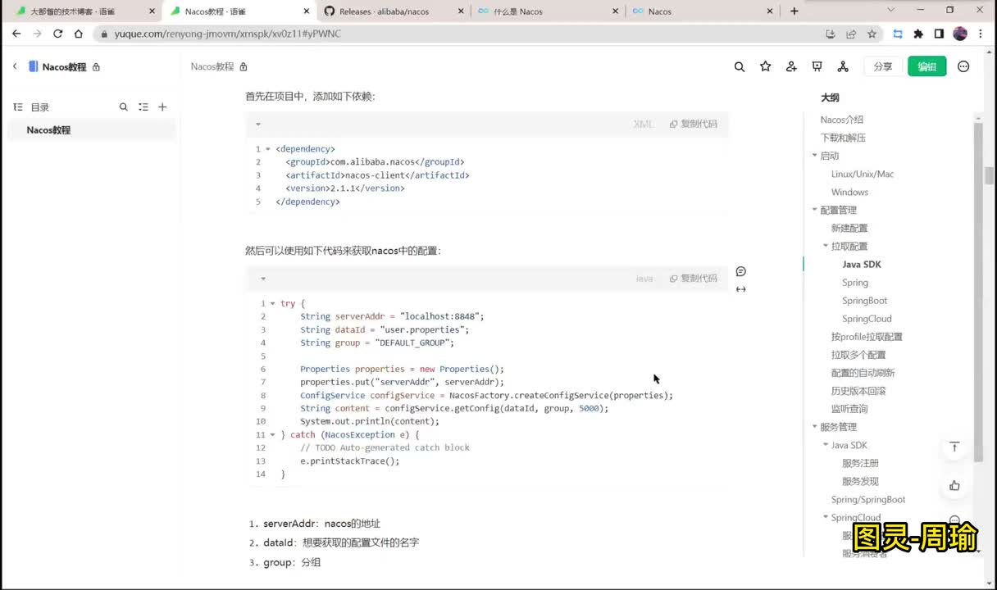Jump to Nacos介绍 in outline
The image size is (997, 590).
[x=842, y=120]
